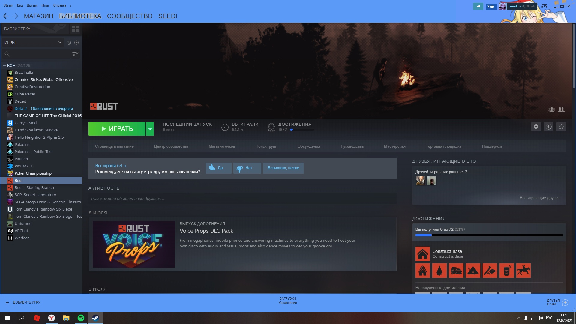Screen dimensions: 576x324
Task: Show game info panel icon
Action: coord(549,127)
